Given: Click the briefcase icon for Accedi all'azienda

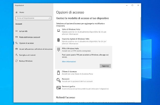Looking at the screenshot, I should [x=17, y=49].
